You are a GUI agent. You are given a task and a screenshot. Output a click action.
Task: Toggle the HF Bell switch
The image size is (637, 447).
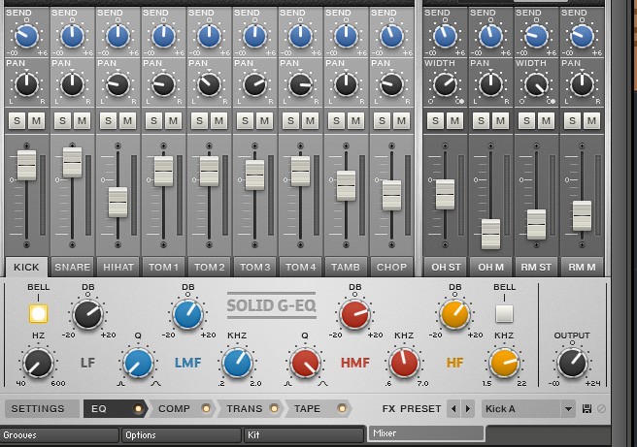point(503,313)
